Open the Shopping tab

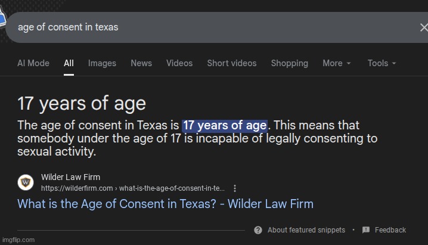[290, 63]
